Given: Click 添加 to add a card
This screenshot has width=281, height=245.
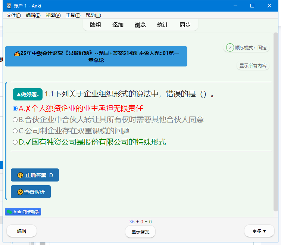Looking at the screenshot, I should [x=118, y=25].
